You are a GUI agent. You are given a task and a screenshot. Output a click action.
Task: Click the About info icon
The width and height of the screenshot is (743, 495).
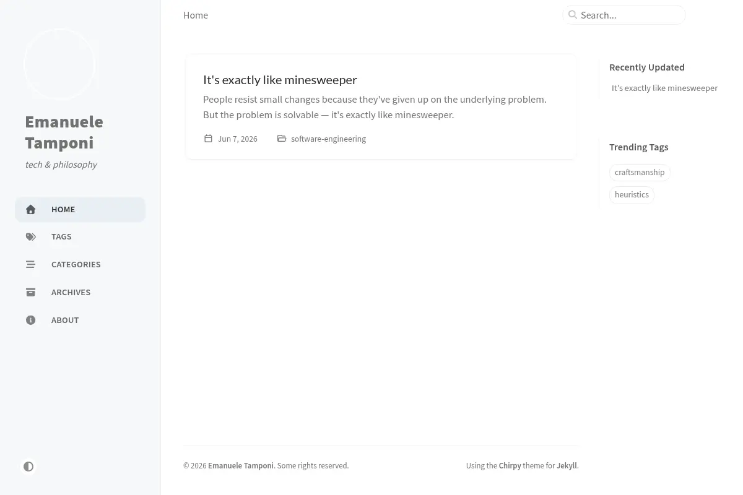pyautogui.click(x=30, y=320)
